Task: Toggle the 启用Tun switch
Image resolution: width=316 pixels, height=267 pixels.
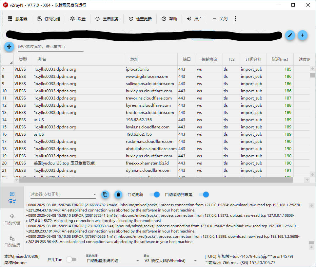Action: pyautogui.click(x=71, y=259)
